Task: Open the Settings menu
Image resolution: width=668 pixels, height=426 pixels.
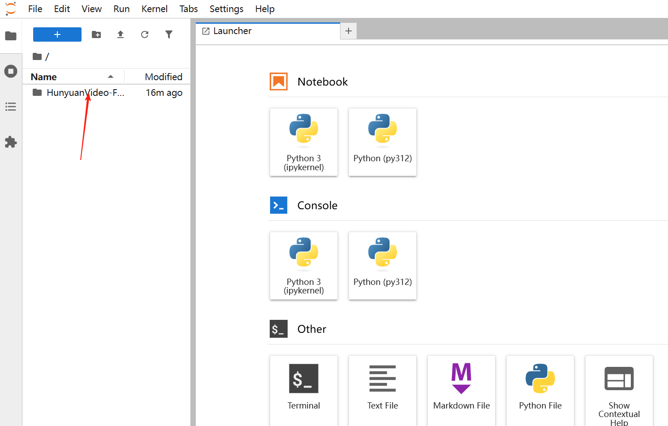Action: click(x=226, y=9)
